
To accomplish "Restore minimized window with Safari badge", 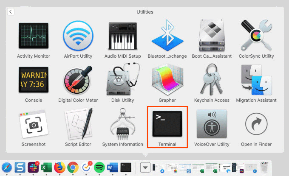I will click(x=251, y=168).
